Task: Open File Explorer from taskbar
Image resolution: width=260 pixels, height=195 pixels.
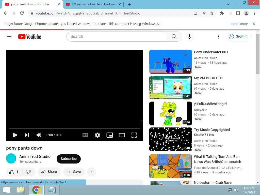Action: click(x=21, y=190)
